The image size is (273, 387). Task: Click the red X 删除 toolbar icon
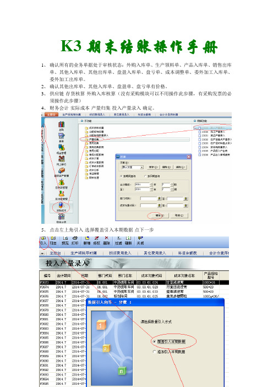tap(106, 241)
